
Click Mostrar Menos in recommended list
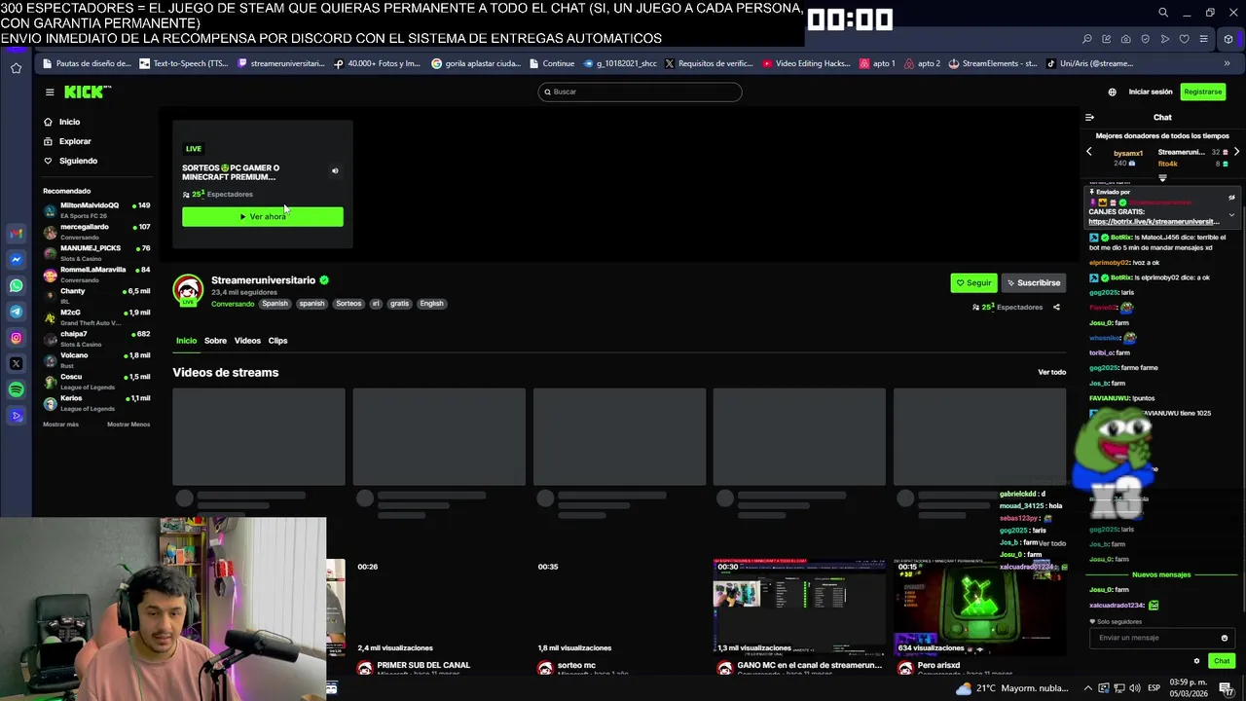pyautogui.click(x=128, y=424)
